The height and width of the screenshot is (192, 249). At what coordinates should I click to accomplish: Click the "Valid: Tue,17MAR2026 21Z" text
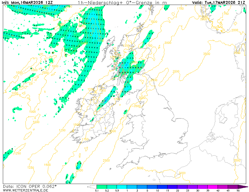(x=218, y=3)
